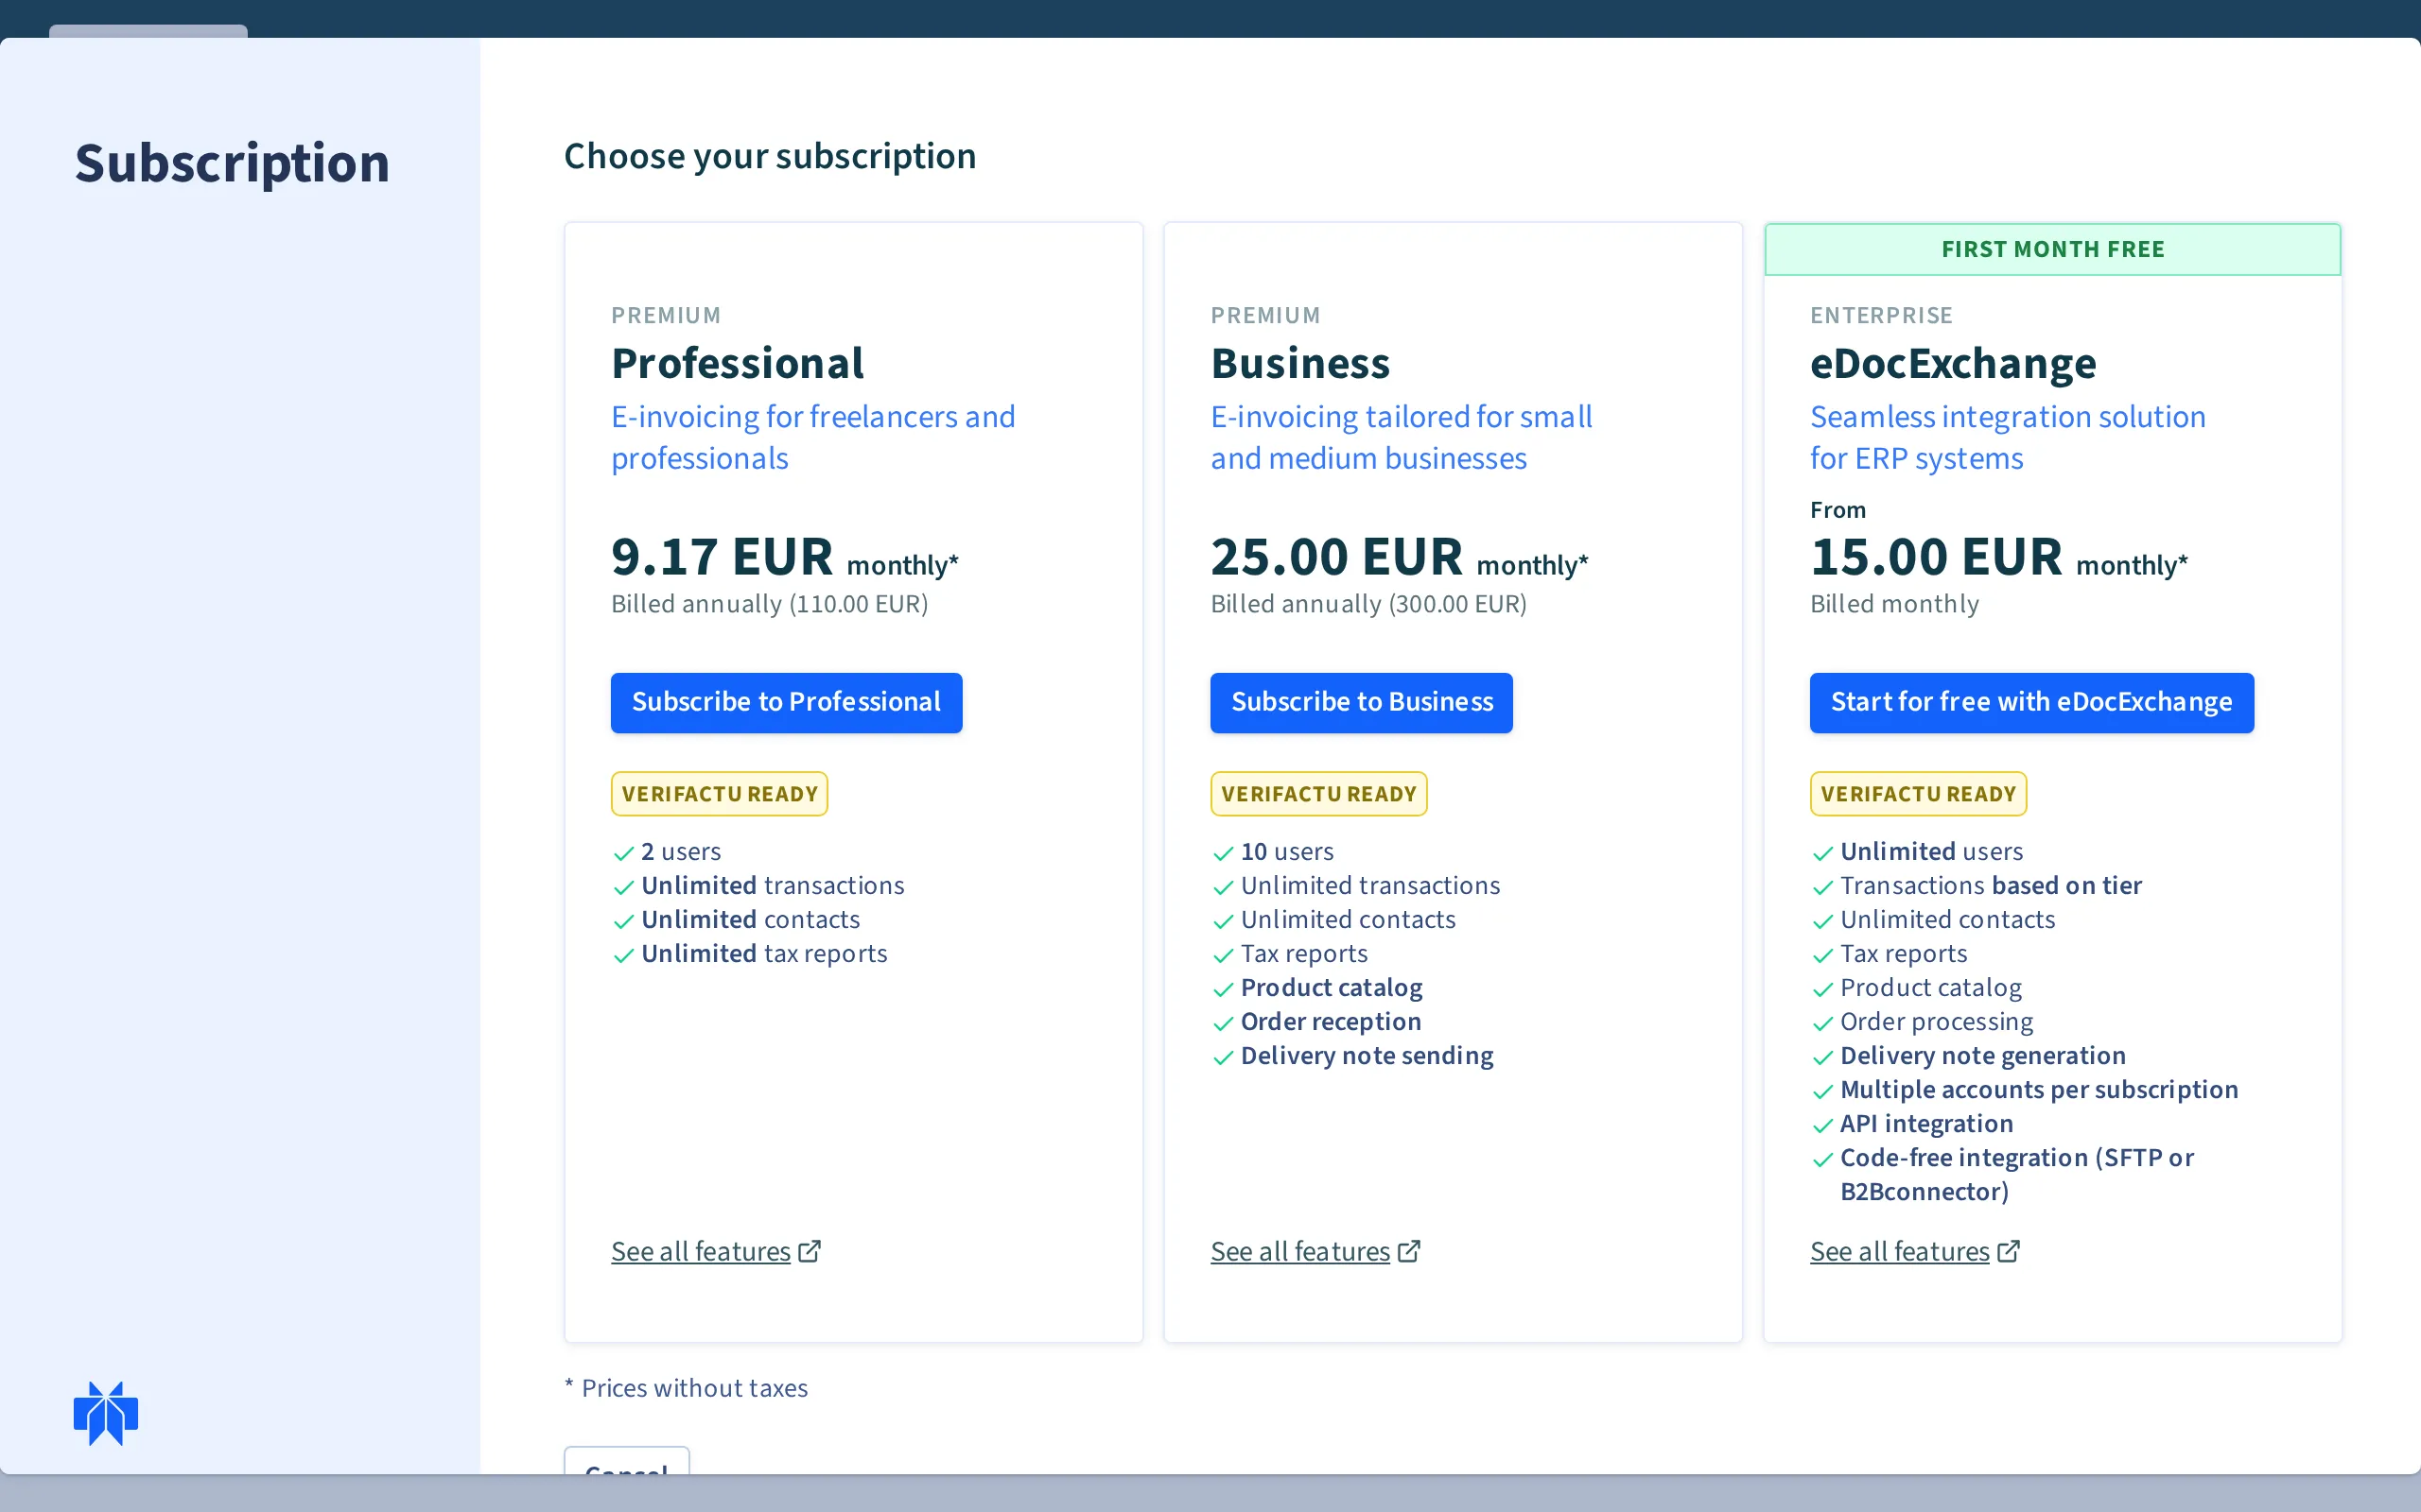Click the '10 users' feature line

[x=1287, y=851]
